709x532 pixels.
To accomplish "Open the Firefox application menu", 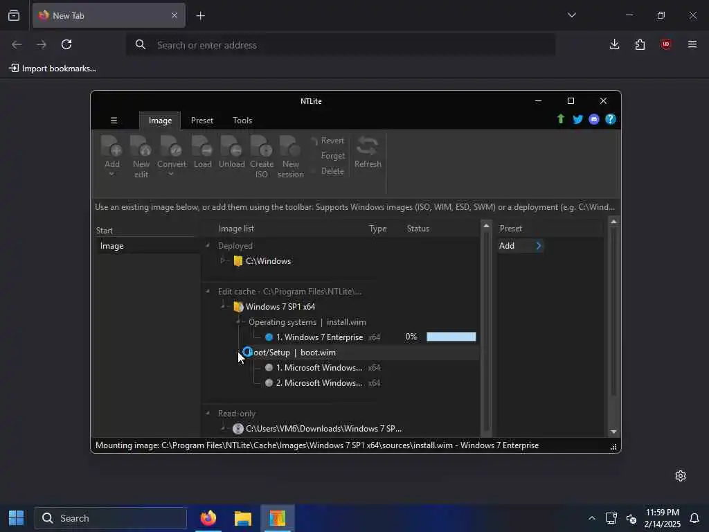I will point(692,44).
